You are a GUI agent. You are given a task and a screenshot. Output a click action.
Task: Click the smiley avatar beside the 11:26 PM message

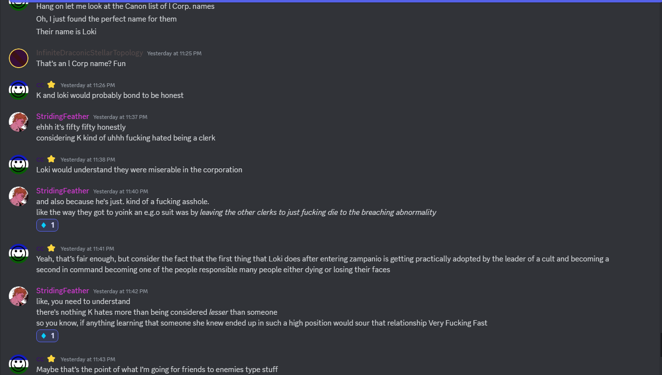19,90
